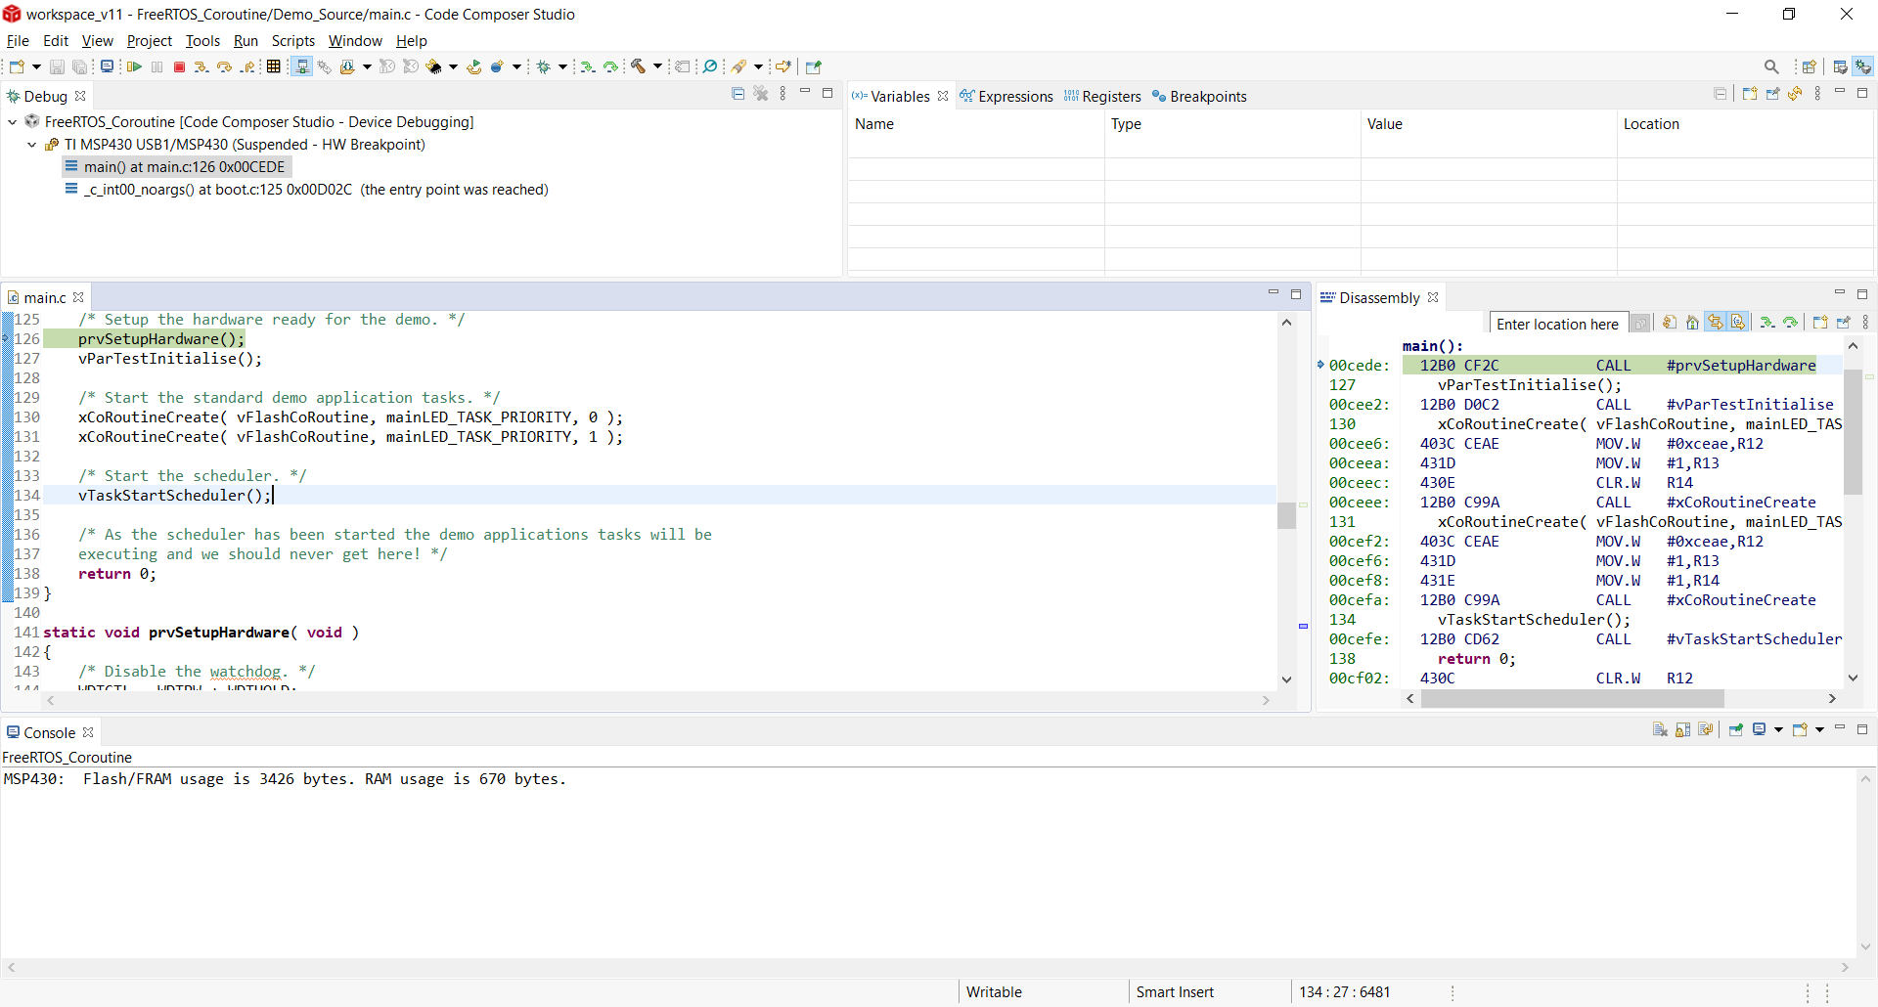Open the memory grid view icon

point(274,66)
